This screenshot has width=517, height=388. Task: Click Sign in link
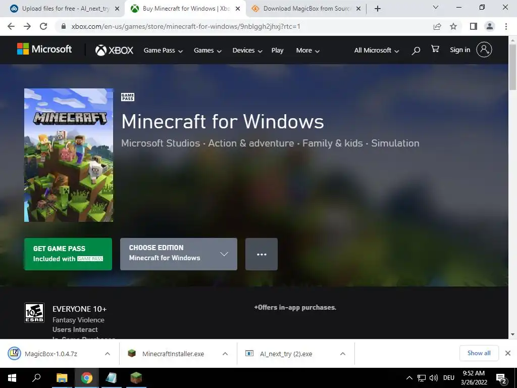[x=460, y=50]
